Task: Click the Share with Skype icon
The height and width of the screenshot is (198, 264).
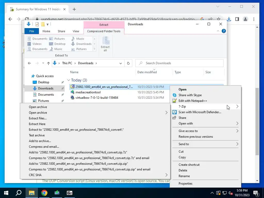Action: (175, 95)
